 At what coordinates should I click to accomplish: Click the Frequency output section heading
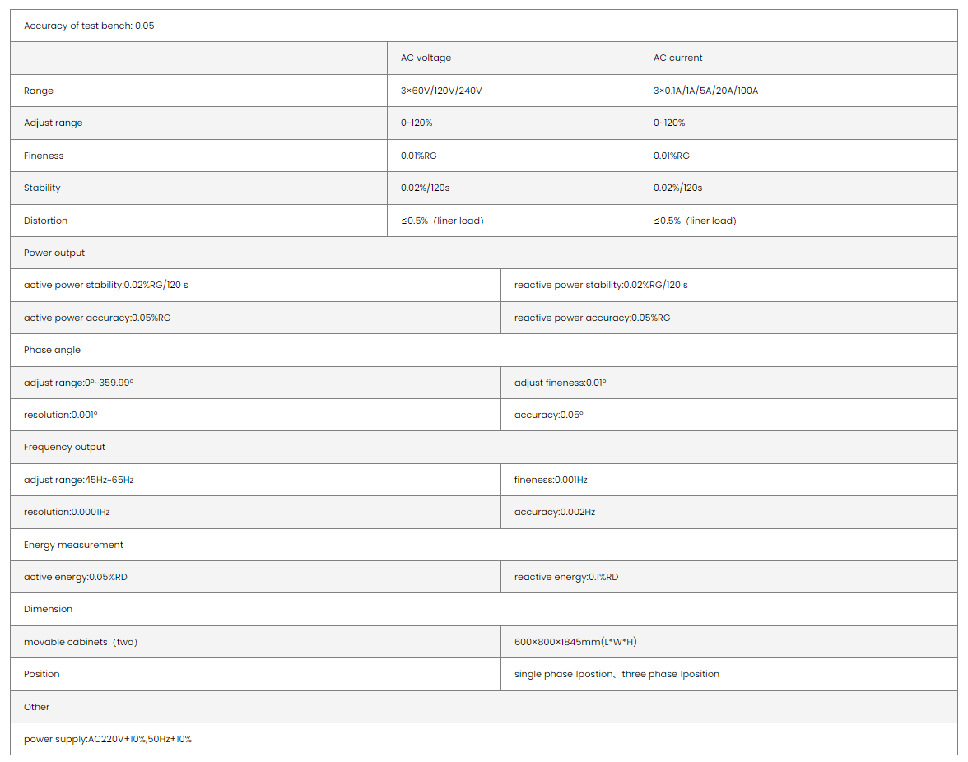pyautogui.click(x=65, y=447)
